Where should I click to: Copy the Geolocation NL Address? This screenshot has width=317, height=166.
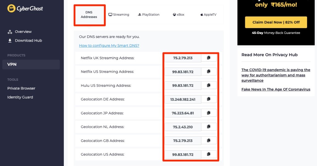(x=209, y=127)
